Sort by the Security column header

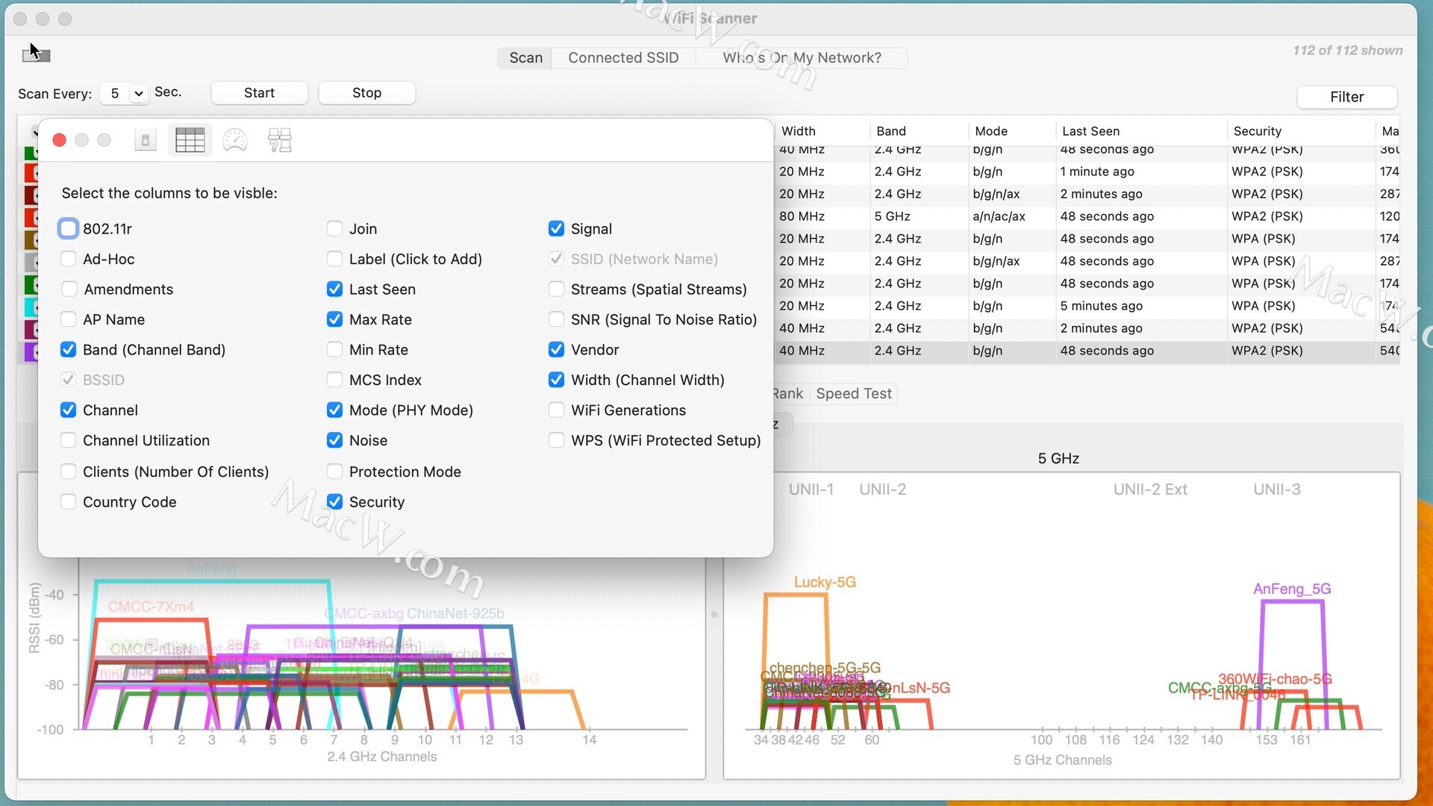pos(1257,131)
